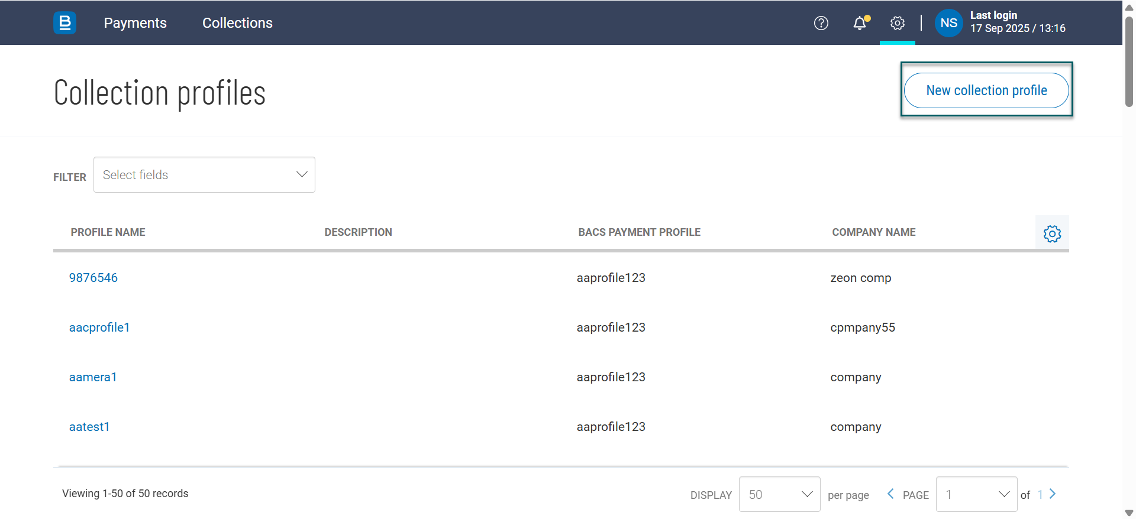1136x519 pixels.
Task: Open profile aatest1
Action: pyautogui.click(x=89, y=427)
